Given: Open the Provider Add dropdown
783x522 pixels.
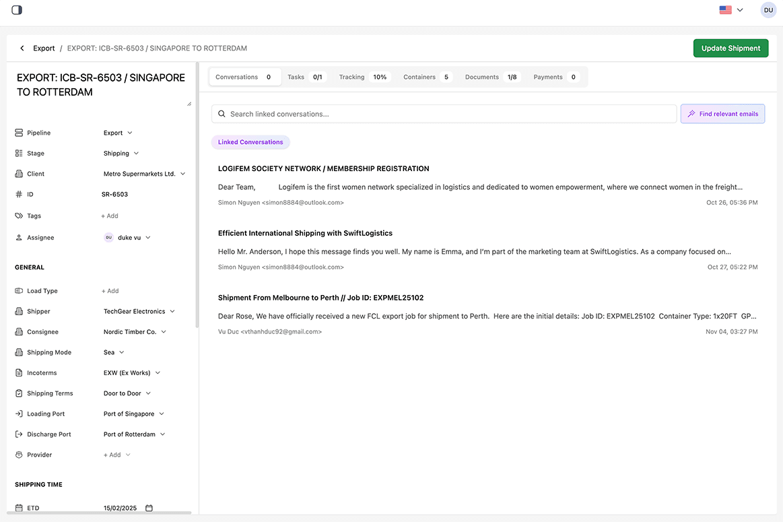Looking at the screenshot, I should click(117, 455).
